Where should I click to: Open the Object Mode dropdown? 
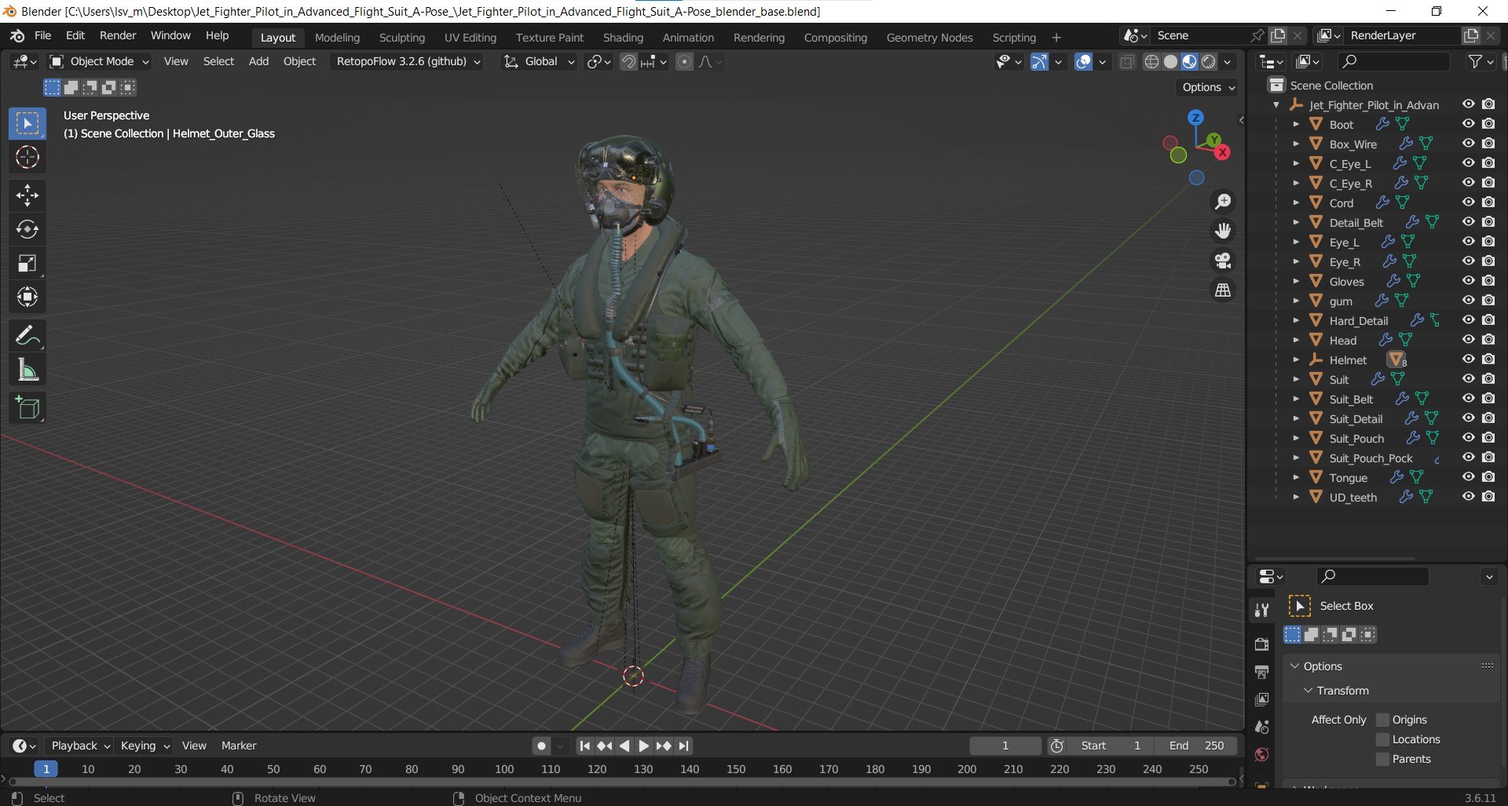[x=99, y=61]
